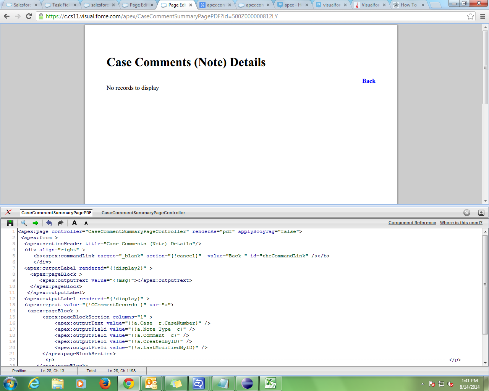Open the 'Where is this used?' link
The height and width of the screenshot is (391, 489).
(x=461, y=223)
